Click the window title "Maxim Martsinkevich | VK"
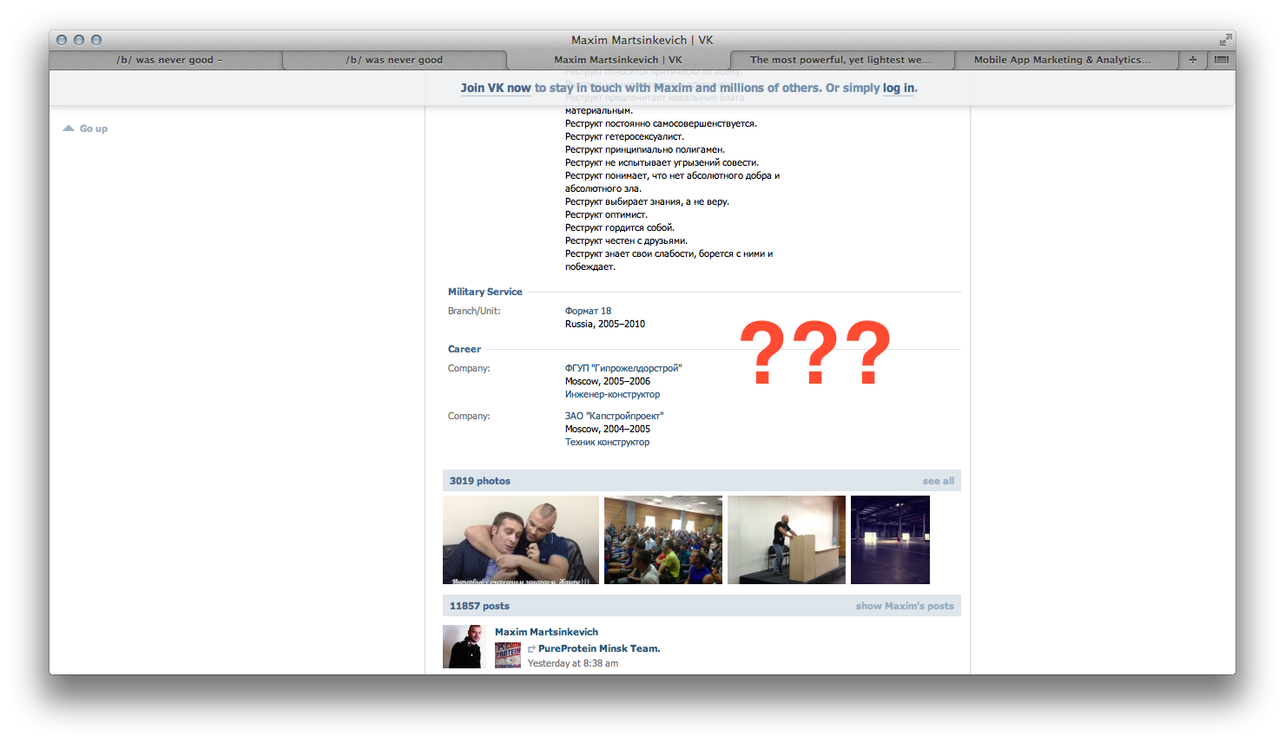 [x=642, y=40]
